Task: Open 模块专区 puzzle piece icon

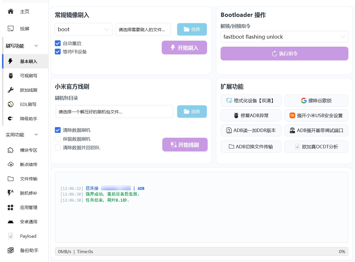Action: pyautogui.click(x=11, y=150)
